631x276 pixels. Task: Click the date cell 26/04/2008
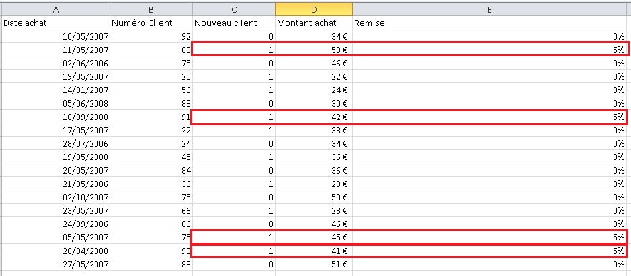click(55, 251)
